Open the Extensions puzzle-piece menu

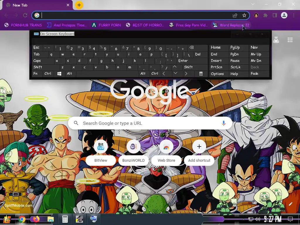[x=265, y=15]
